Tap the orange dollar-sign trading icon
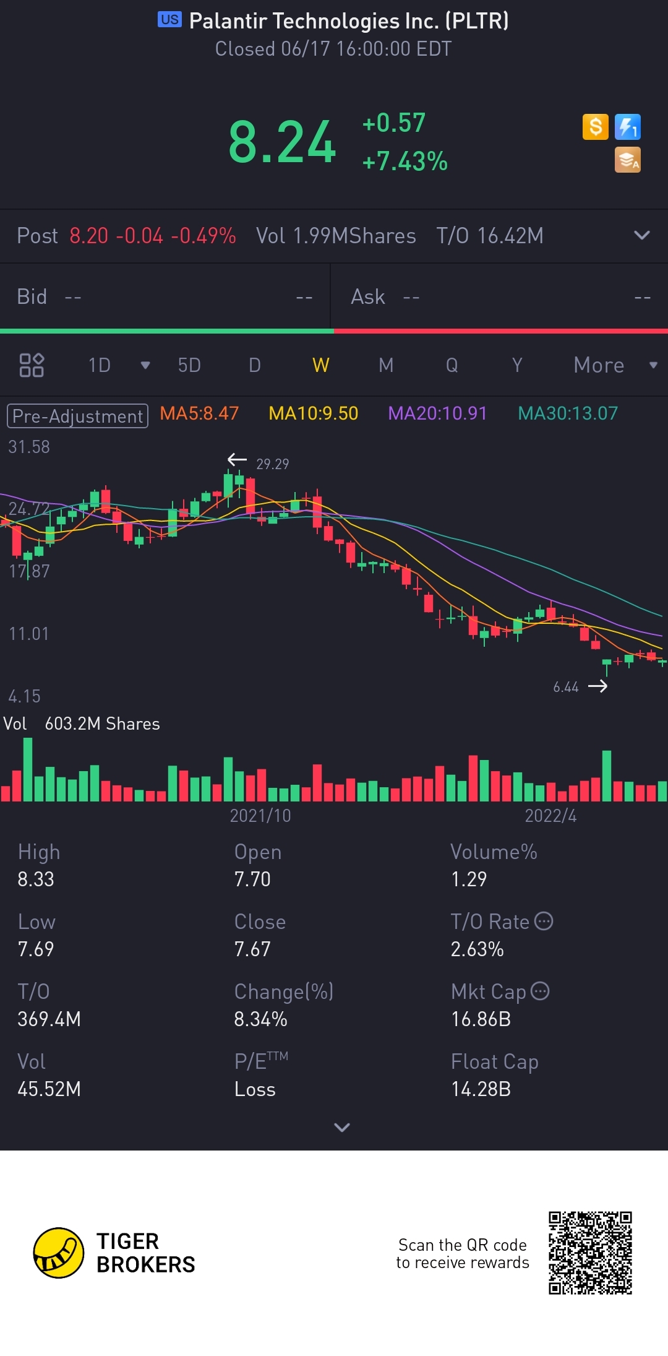This screenshot has height=1356, width=668. click(596, 127)
